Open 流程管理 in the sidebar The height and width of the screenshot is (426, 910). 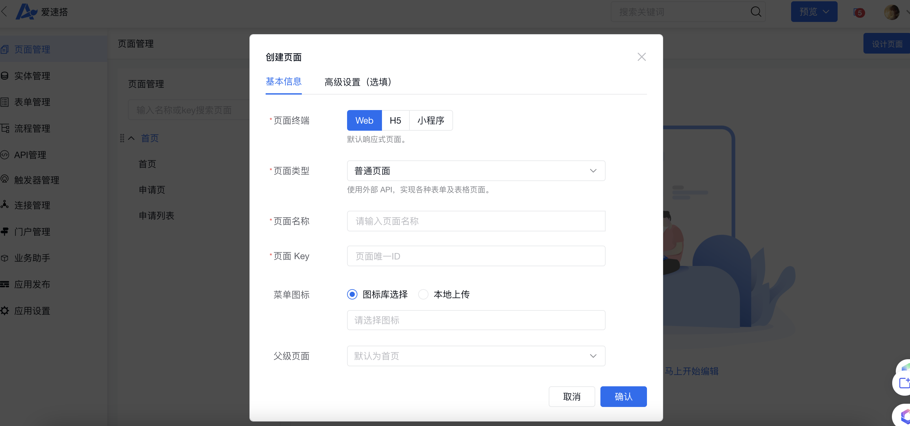pos(32,128)
